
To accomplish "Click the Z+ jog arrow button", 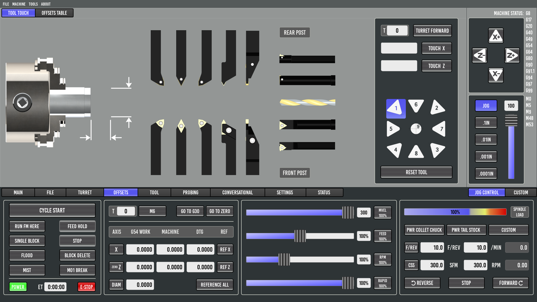I will (x=512, y=55).
